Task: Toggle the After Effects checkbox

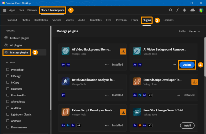Action: 8,102
